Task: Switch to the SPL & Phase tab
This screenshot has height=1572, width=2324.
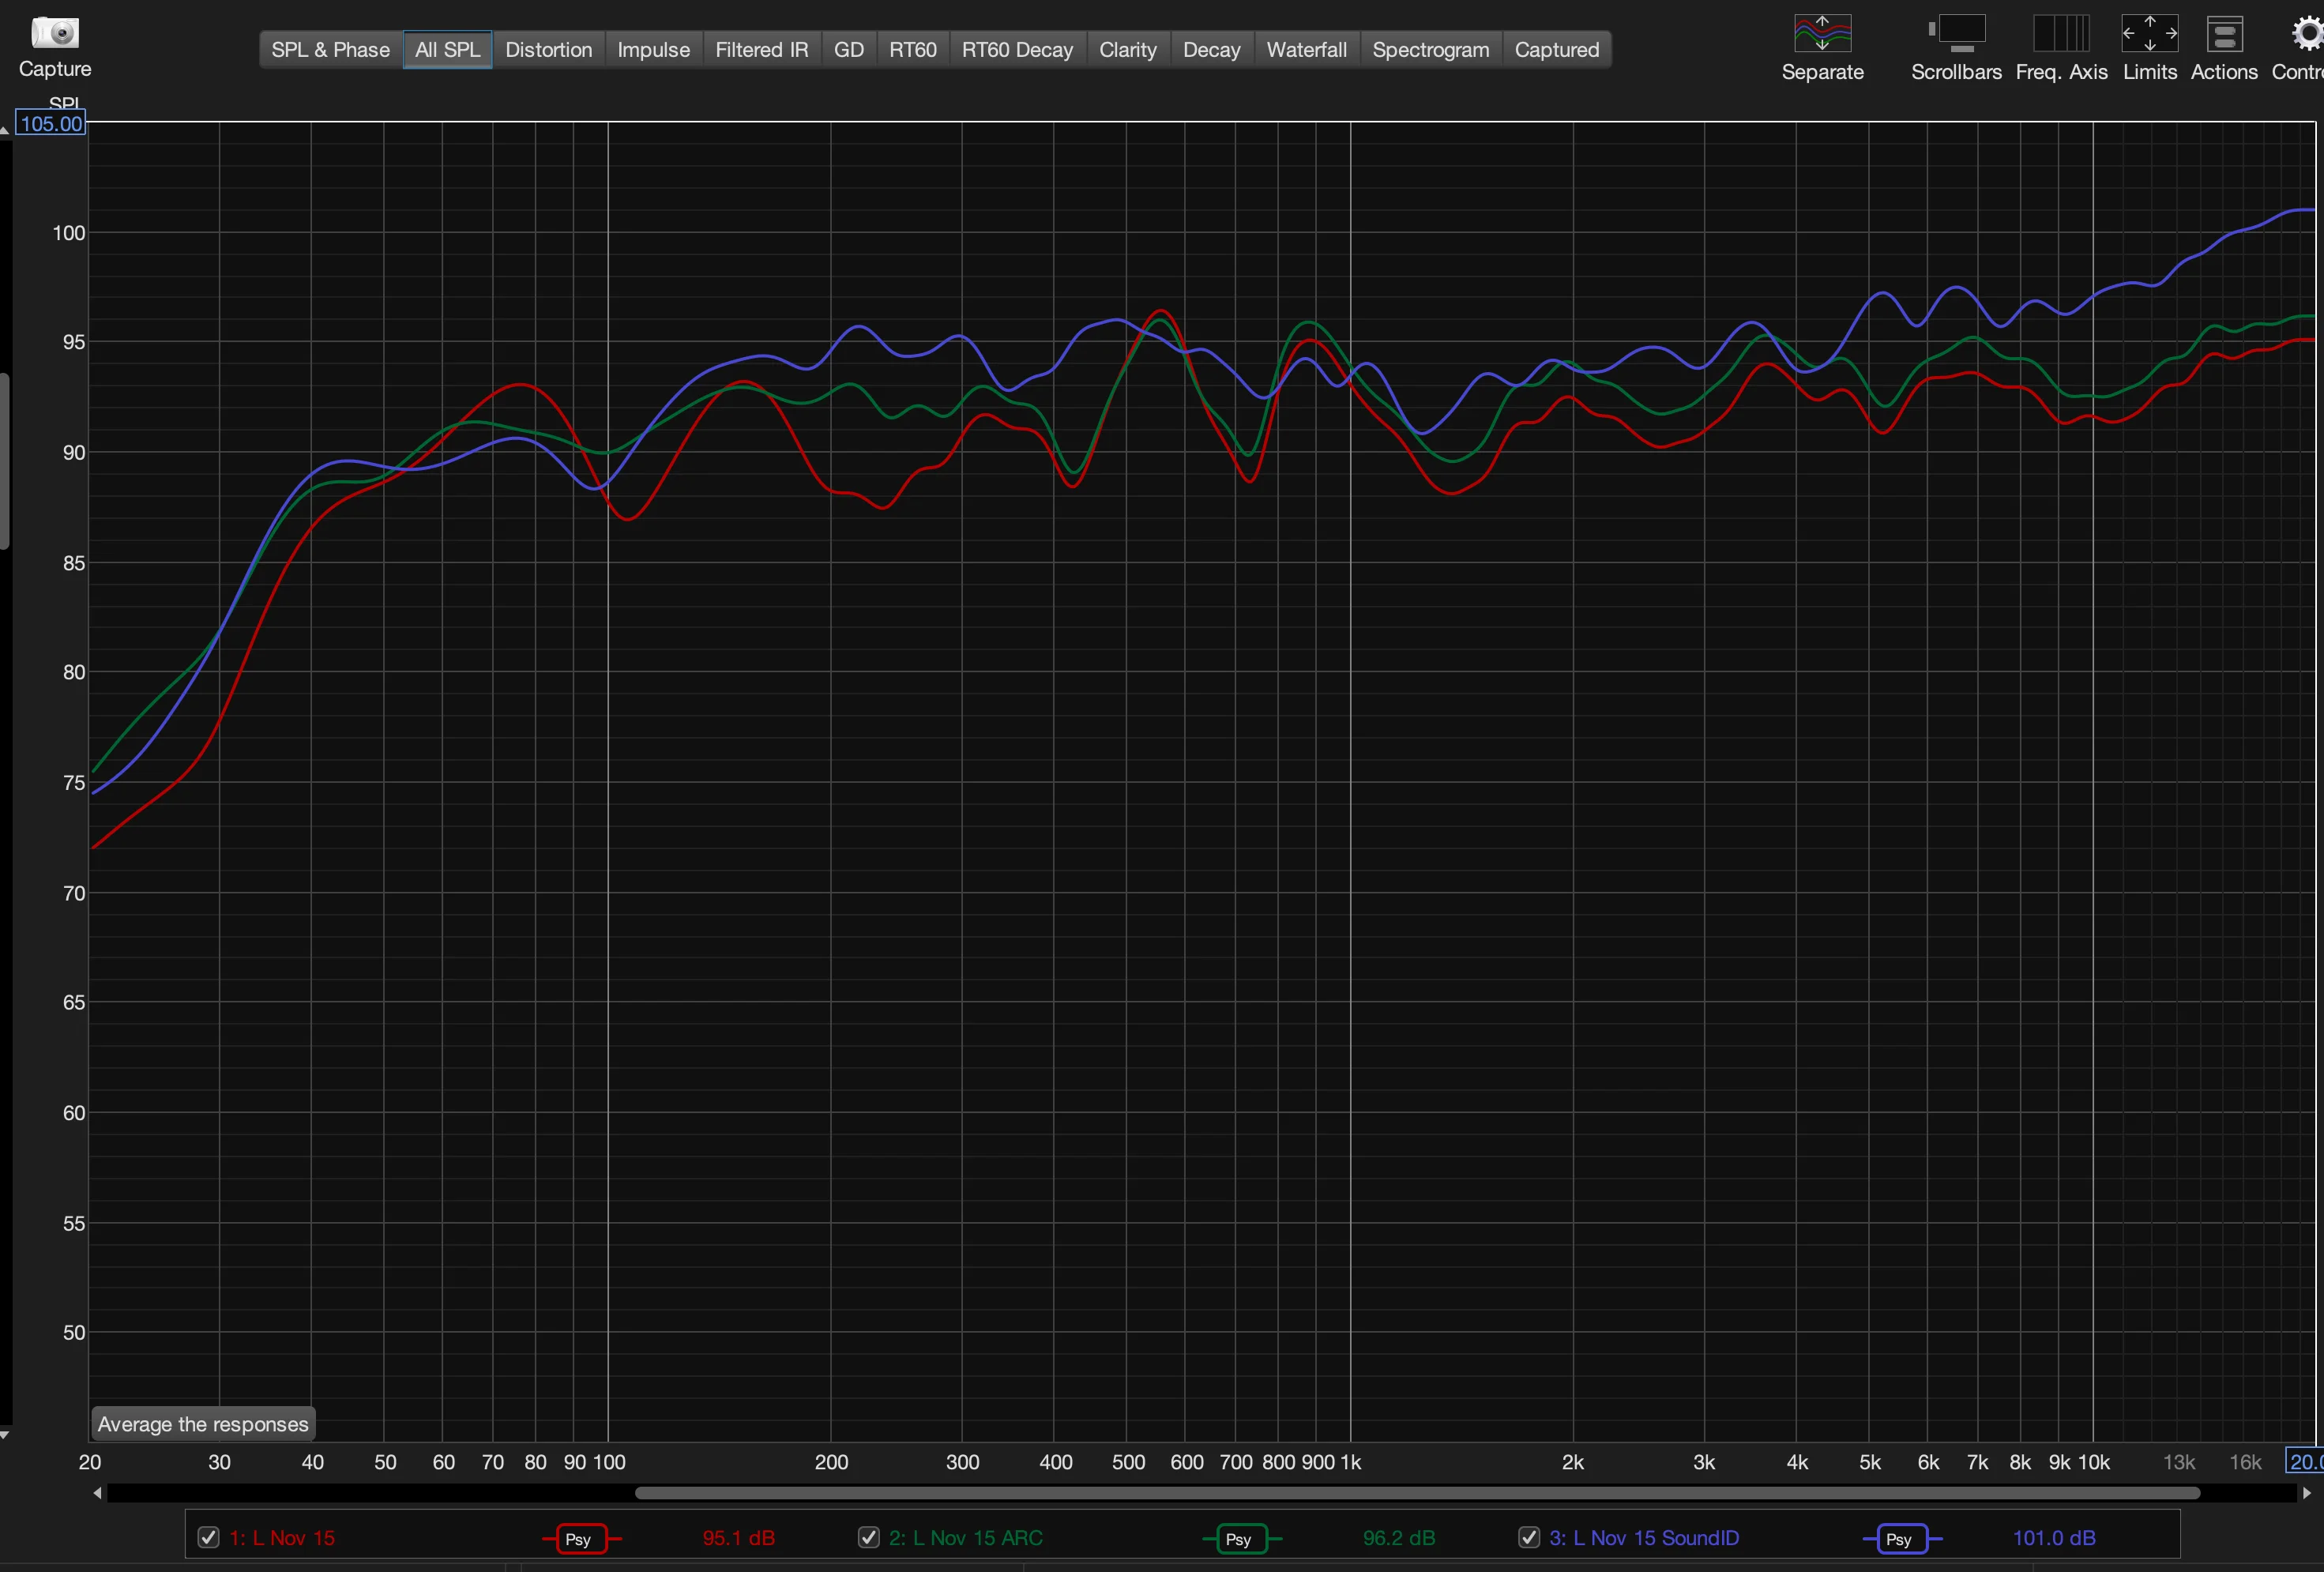Action: pos(330,50)
